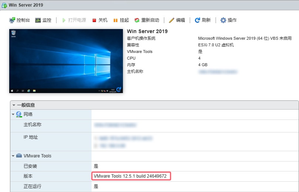
Task: Collapse the VMware Tools section arrow
Action: click(x=14, y=156)
